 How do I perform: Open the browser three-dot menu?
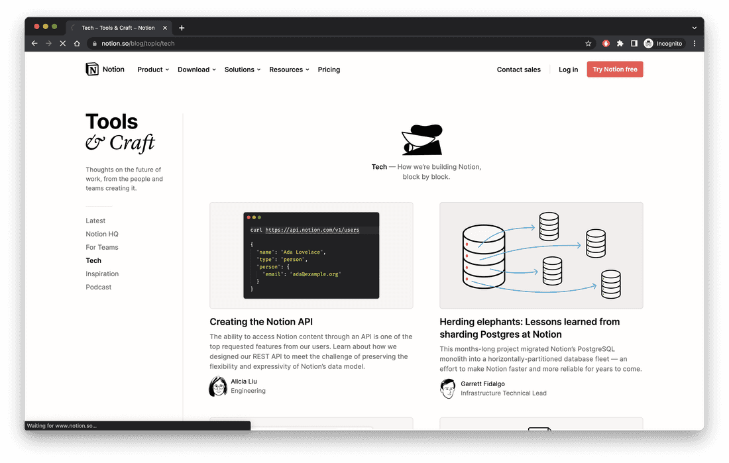[694, 43]
